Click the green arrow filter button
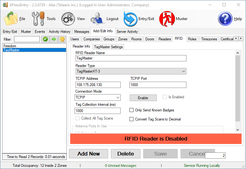 tap(54, 39)
